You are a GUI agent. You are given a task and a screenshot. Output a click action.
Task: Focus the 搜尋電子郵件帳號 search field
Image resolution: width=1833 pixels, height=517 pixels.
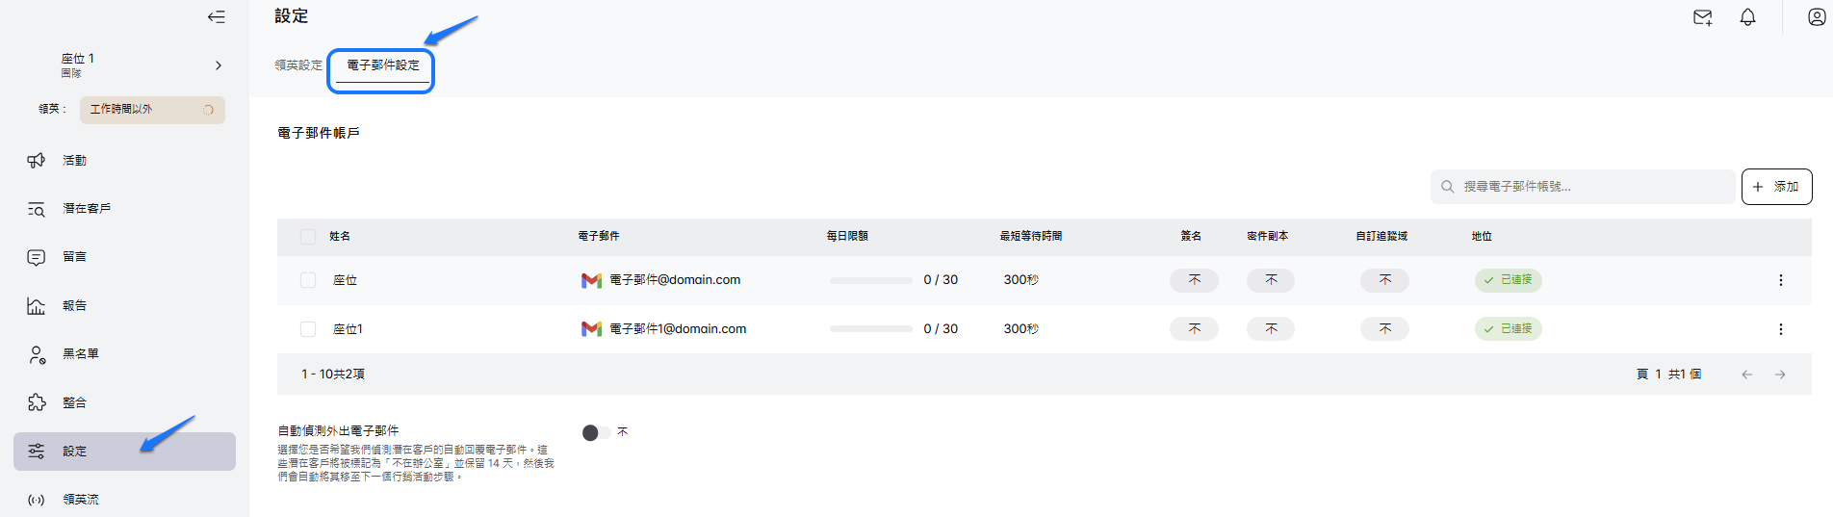click(1588, 187)
